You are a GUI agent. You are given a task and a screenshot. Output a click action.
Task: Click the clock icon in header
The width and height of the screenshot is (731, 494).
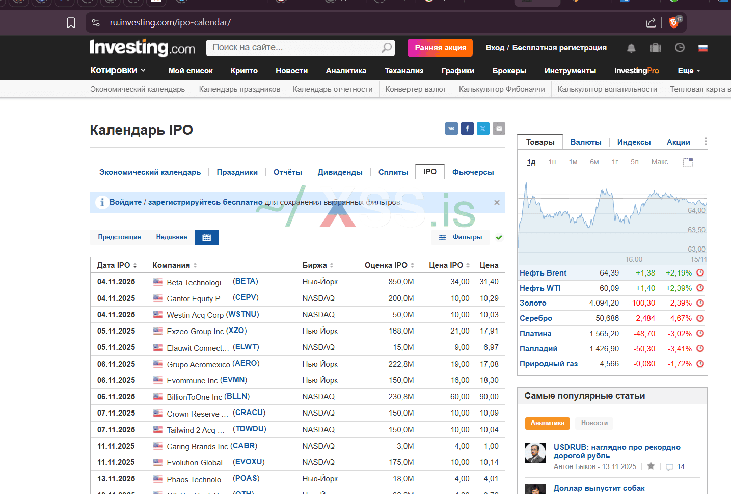click(680, 48)
